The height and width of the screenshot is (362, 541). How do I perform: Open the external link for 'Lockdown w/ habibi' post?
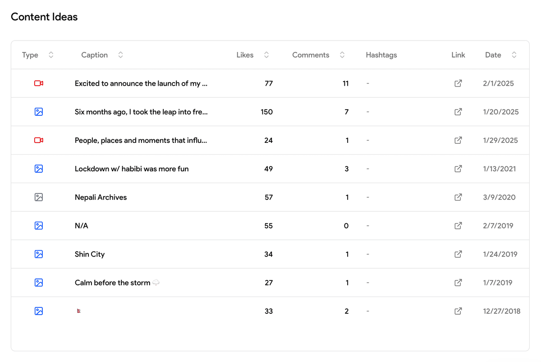tap(458, 169)
